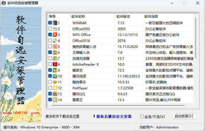Click the AdobeReader X icon in row 8
Viewport: 205px width, 131px height.
[x=55, y=64]
